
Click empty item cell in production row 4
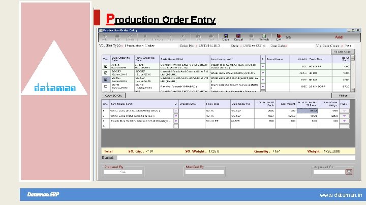[141, 126]
